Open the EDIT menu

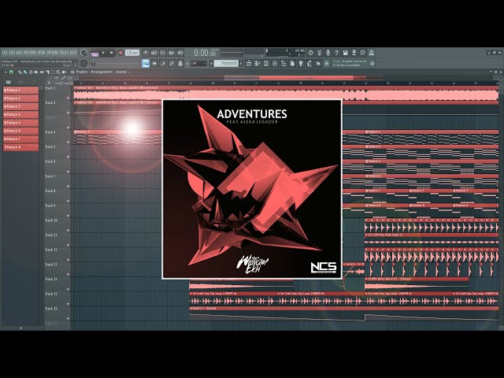click(x=13, y=53)
